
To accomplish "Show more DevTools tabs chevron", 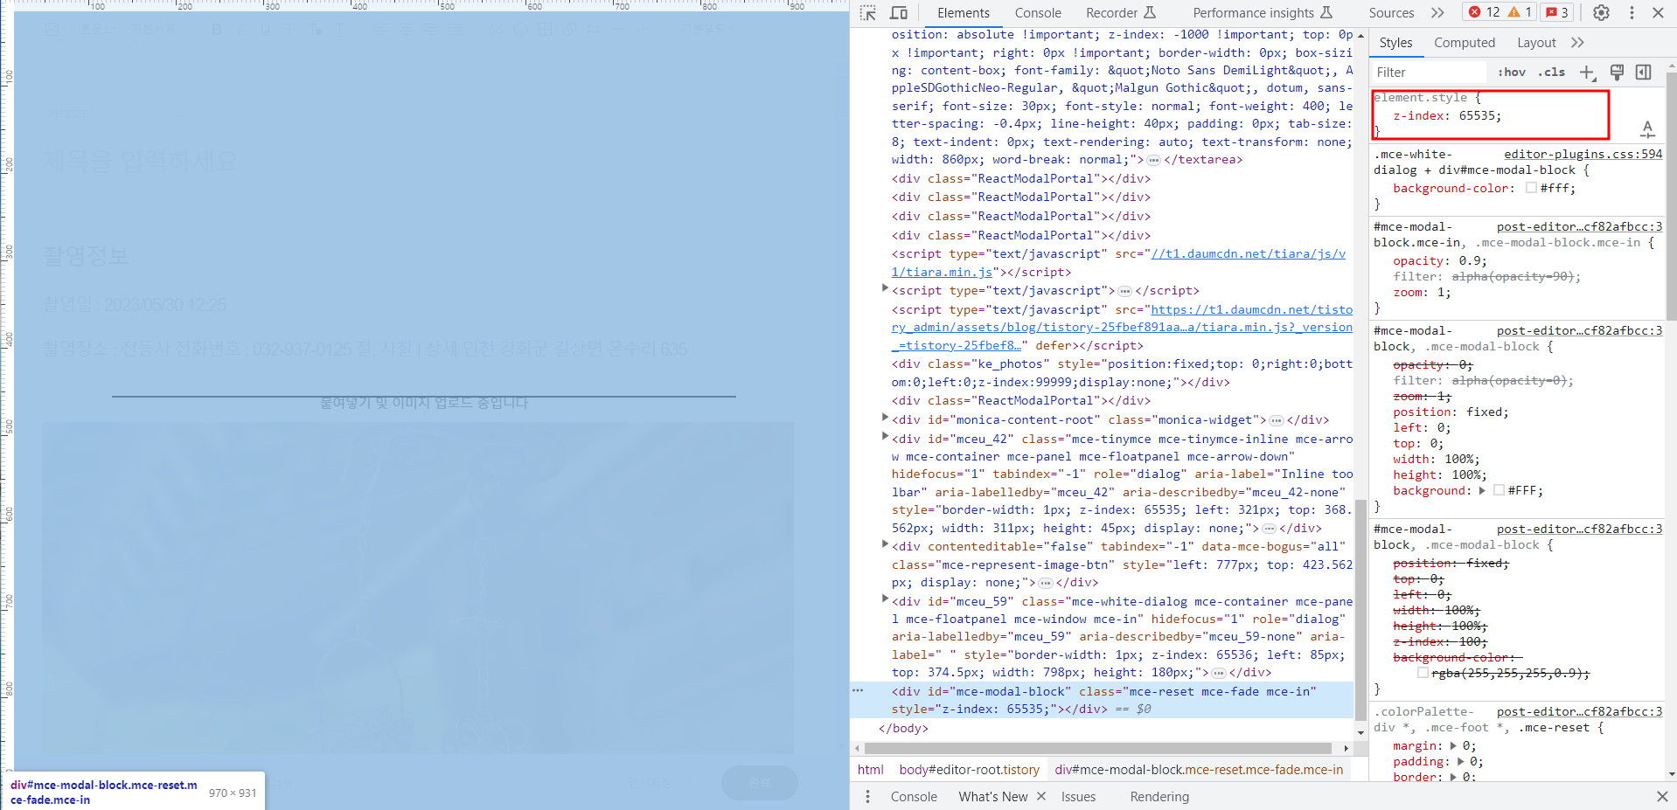I will (1437, 12).
